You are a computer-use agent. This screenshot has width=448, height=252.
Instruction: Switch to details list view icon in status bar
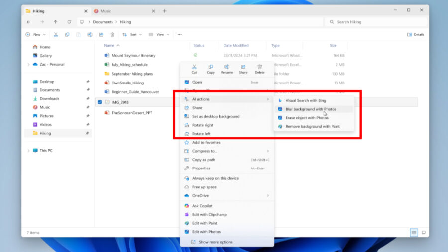[414, 232]
